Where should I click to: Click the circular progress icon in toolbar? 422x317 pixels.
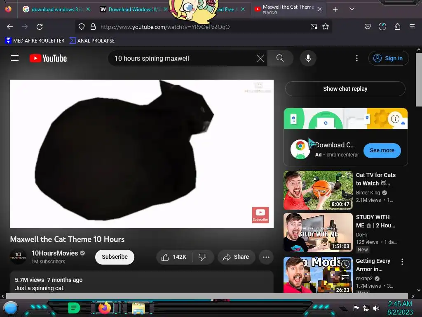point(382,26)
